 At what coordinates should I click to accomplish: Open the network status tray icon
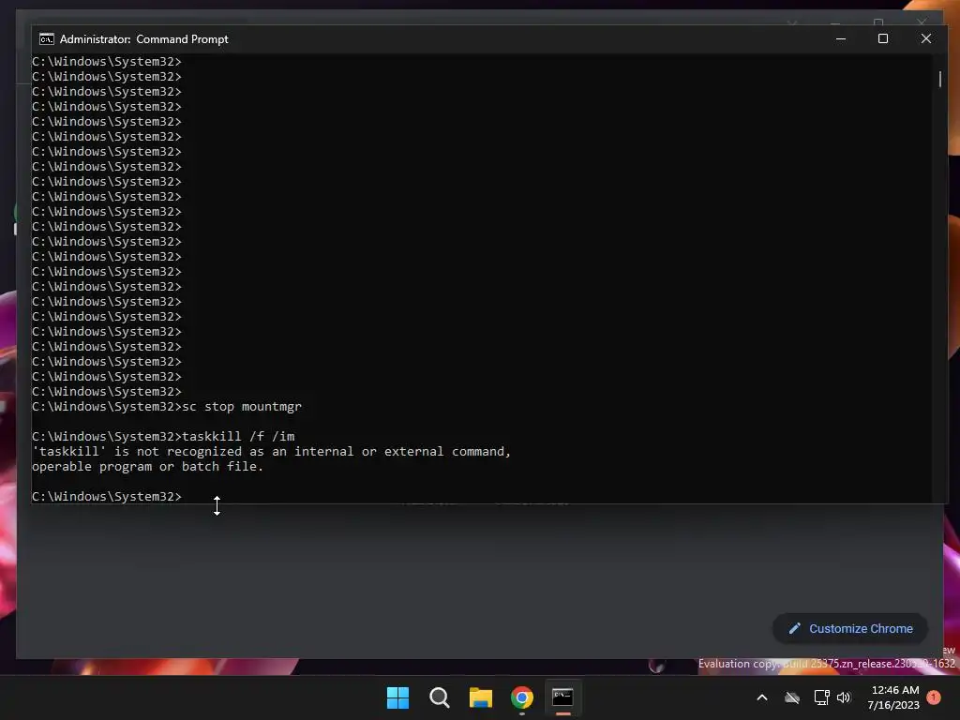821,697
